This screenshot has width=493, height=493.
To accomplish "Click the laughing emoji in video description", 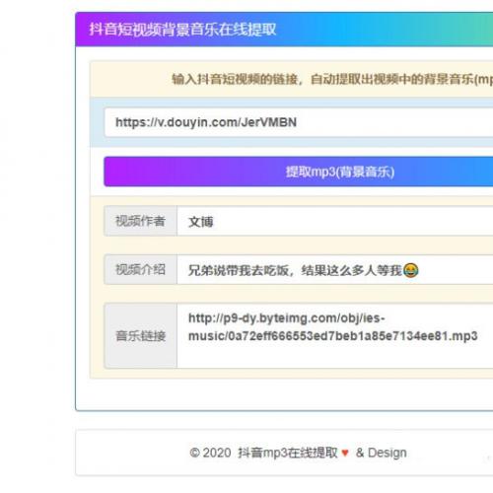I will (410, 270).
